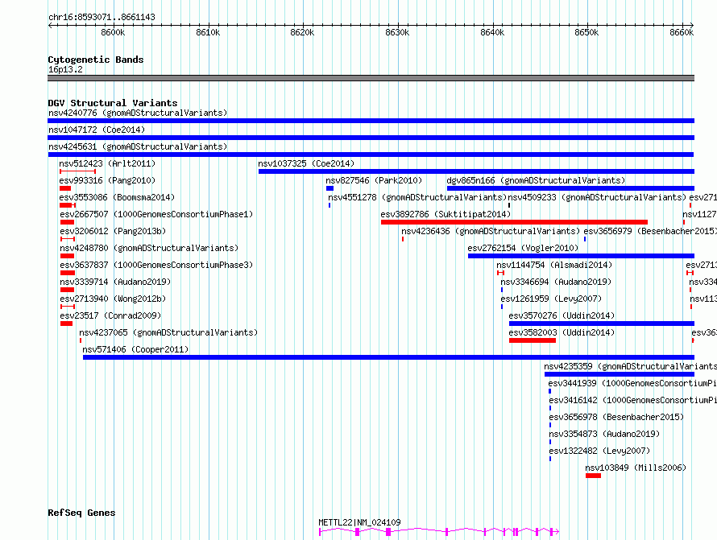The height and width of the screenshot is (540, 717).
Task: Open esv993316 (Pang2010) variant
Action: pyautogui.click(x=107, y=180)
